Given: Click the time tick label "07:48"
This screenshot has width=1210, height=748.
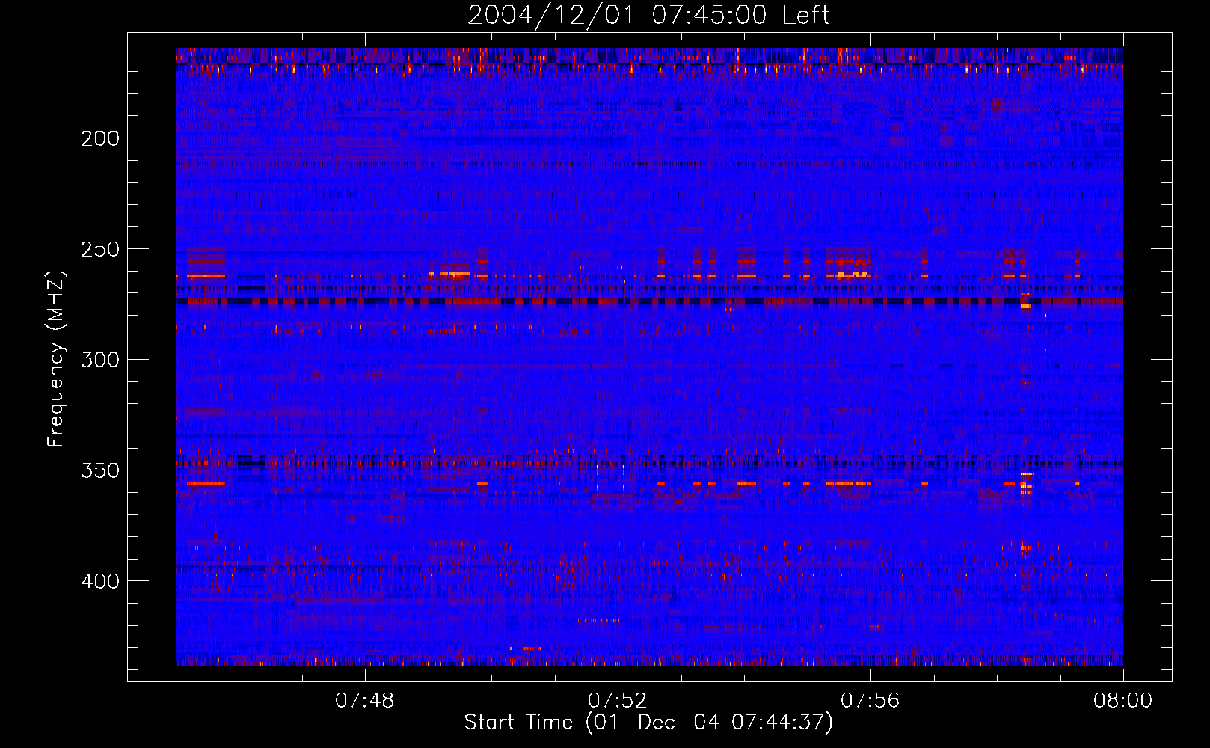Looking at the screenshot, I should (364, 701).
